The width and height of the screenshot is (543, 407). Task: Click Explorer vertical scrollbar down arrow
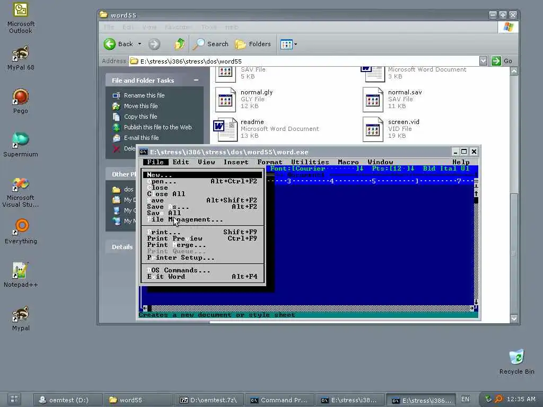coord(514,318)
